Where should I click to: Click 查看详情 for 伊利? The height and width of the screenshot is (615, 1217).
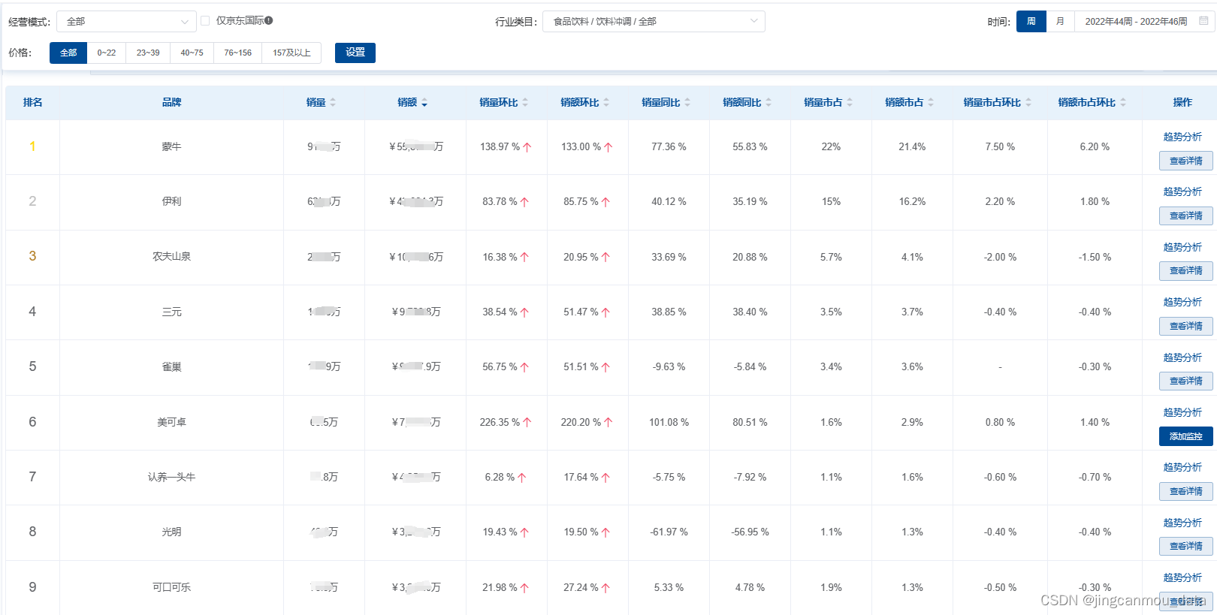click(x=1185, y=216)
